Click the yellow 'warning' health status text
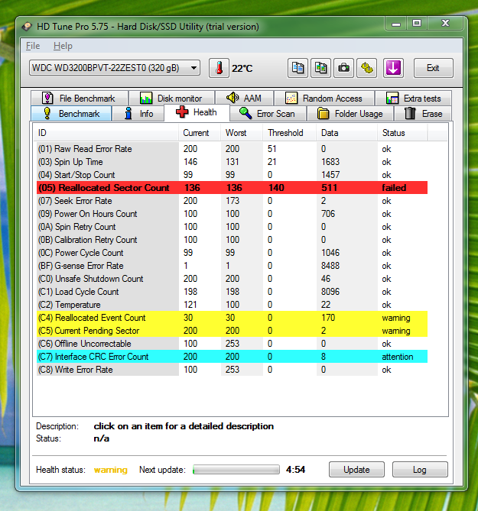The height and width of the screenshot is (511, 478). [x=111, y=470]
